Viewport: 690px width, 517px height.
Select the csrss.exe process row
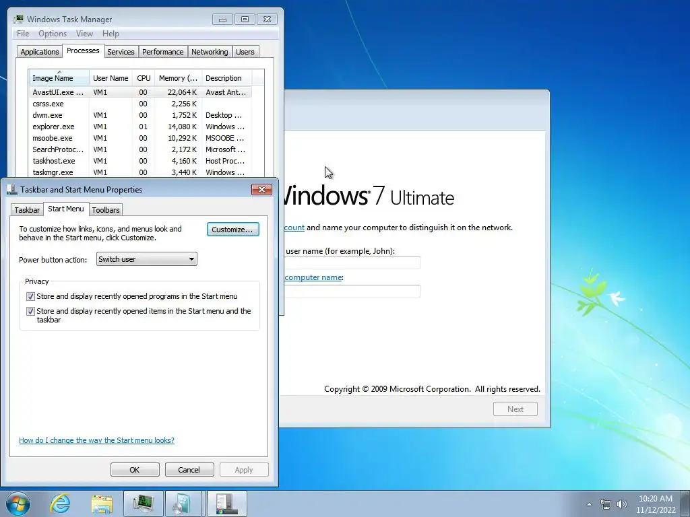tap(140, 104)
